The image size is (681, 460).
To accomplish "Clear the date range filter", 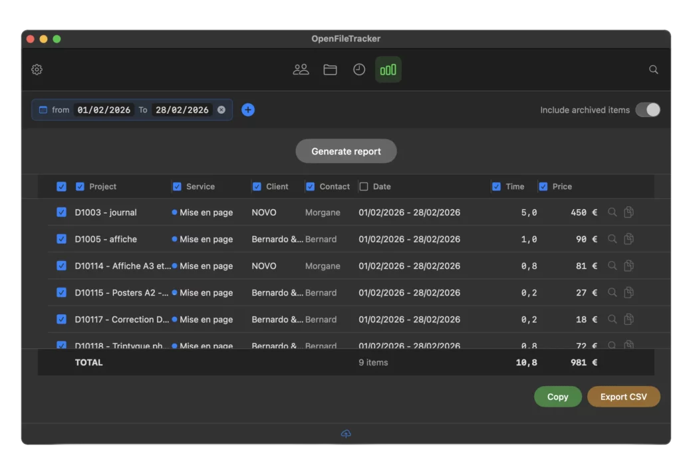I will click(x=221, y=110).
